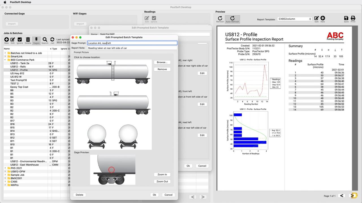Toggle Auto-Refresh in Preview

coord(232,19)
